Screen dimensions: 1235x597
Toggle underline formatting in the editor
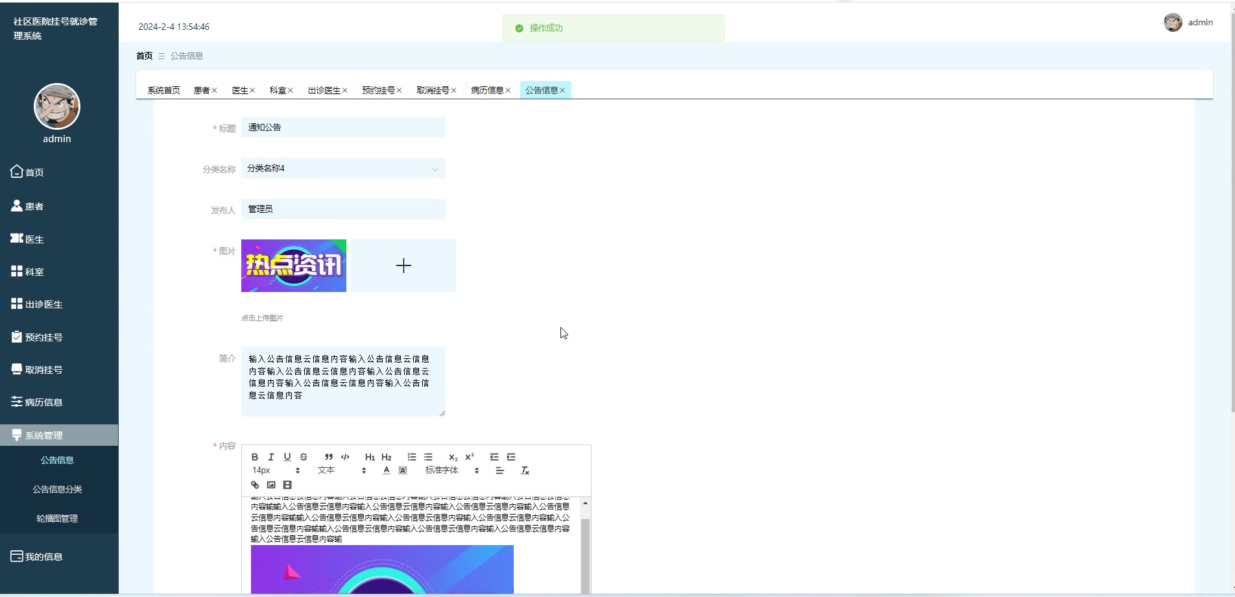(287, 457)
